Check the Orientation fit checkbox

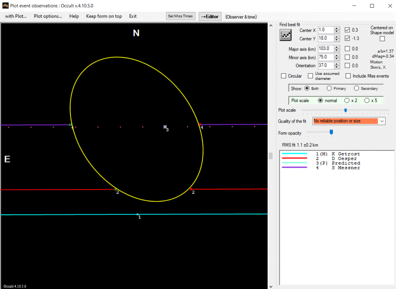(x=347, y=65)
